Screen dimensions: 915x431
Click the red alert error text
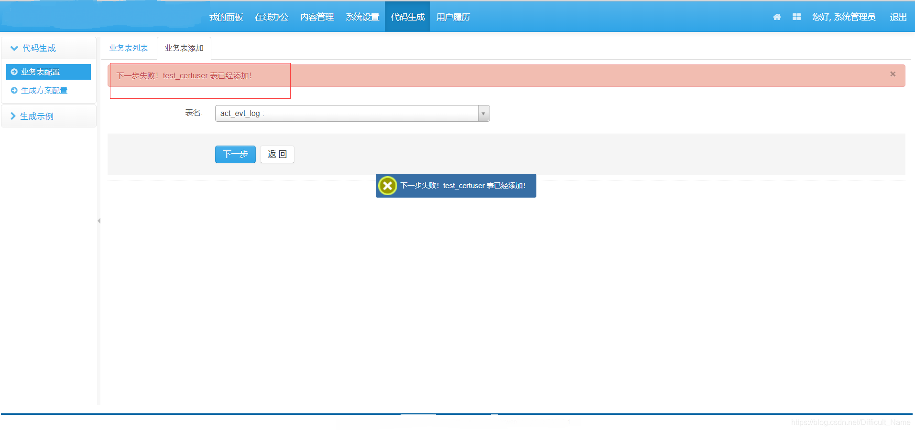pos(184,76)
